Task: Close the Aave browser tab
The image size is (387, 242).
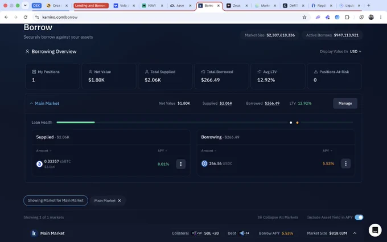Action: point(190,6)
